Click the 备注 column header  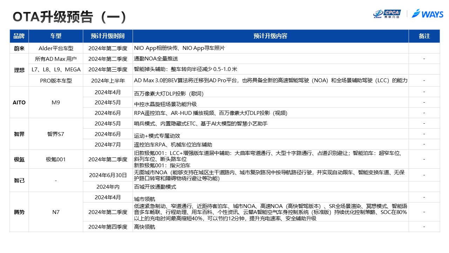click(424, 36)
